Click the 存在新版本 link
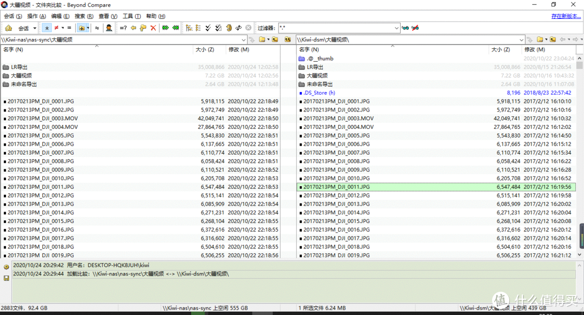This screenshot has width=584, height=315. click(x=566, y=16)
